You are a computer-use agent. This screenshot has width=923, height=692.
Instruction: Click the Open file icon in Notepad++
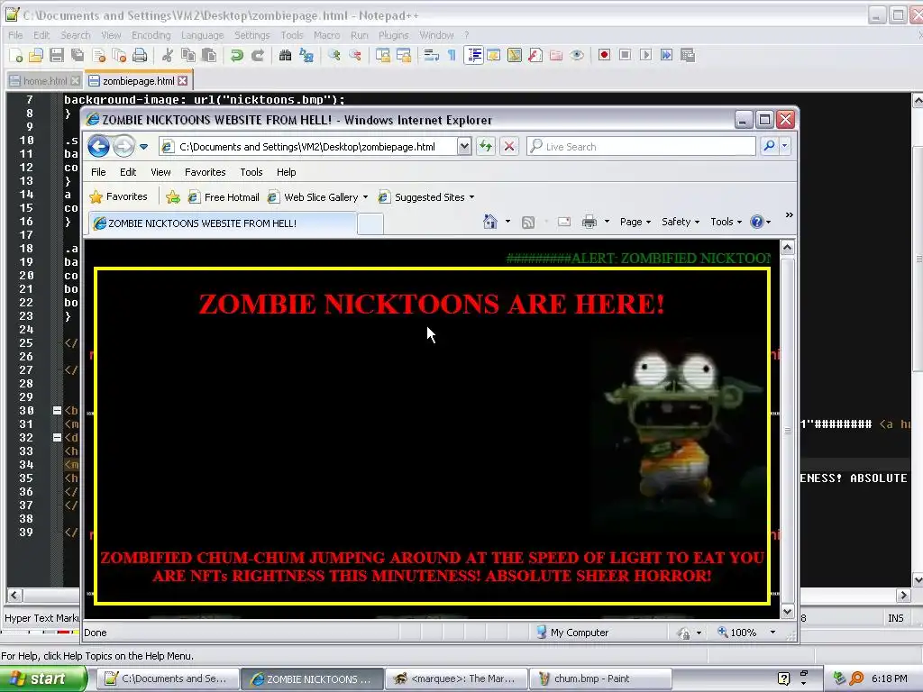click(36, 55)
